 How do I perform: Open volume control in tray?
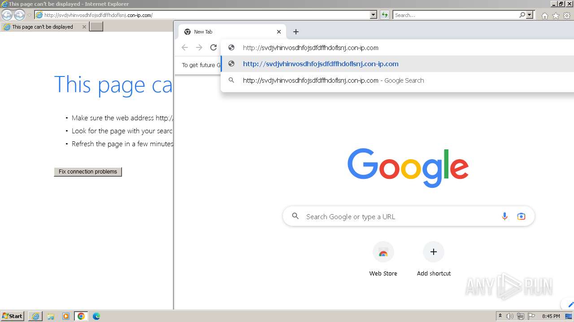pos(510,316)
